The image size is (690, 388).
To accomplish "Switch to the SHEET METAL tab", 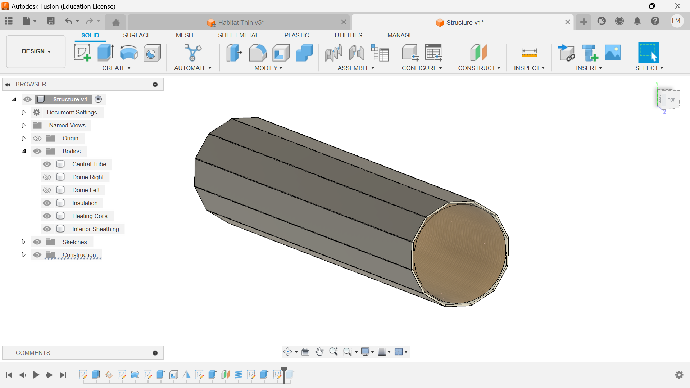I will (x=238, y=35).
